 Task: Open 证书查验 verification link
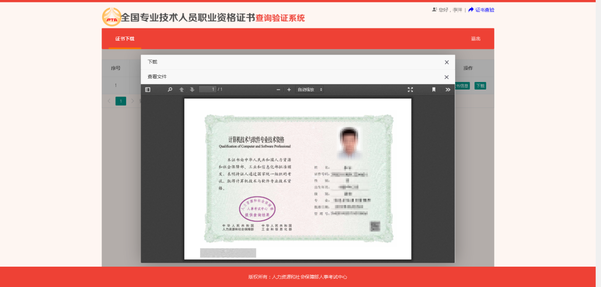tap(484, 9)
